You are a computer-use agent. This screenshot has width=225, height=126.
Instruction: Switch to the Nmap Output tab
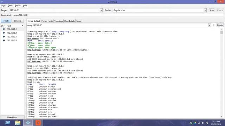[34, 21]
